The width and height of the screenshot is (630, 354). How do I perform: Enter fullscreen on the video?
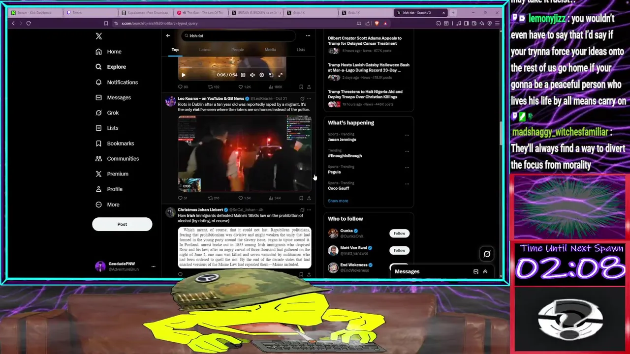(281, 75)
